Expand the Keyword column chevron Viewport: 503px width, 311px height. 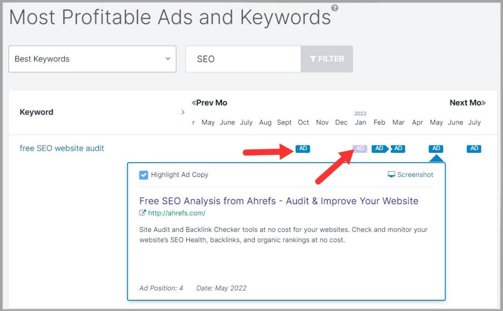(x=183, y=112)
